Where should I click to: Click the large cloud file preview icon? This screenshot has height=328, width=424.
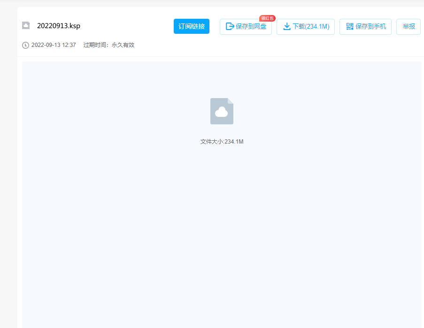coord(222,111)
